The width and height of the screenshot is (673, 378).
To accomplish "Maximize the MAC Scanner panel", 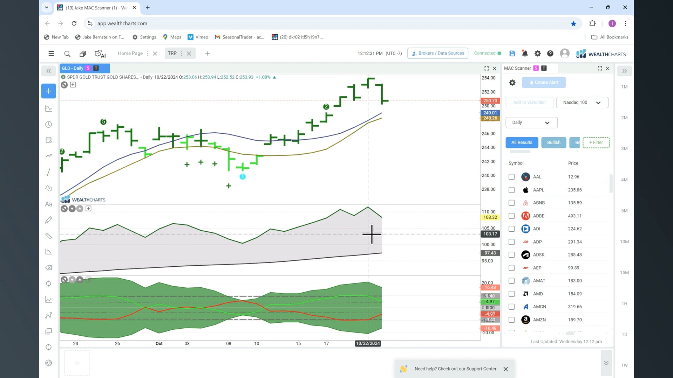I will tap(600, 69).
